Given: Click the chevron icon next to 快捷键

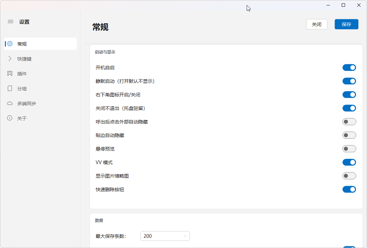Looking at the screenshot, I should tap(10, 59).
